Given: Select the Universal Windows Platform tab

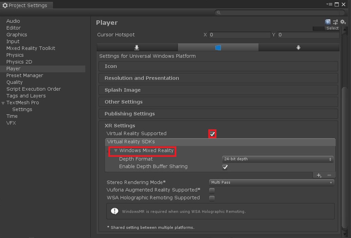Looking at the screenshot, I should click(x=218, y=48).
